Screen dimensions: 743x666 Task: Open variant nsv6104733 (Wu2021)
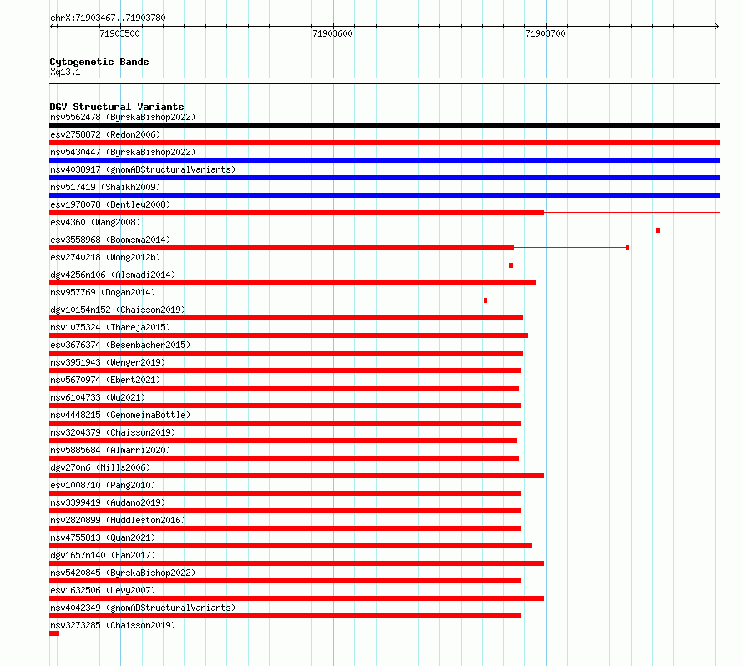click(98, 397)
